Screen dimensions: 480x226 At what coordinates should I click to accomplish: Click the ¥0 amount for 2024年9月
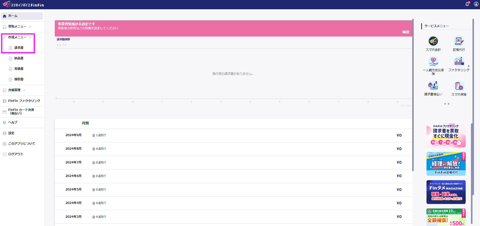(x=399, y=135)
